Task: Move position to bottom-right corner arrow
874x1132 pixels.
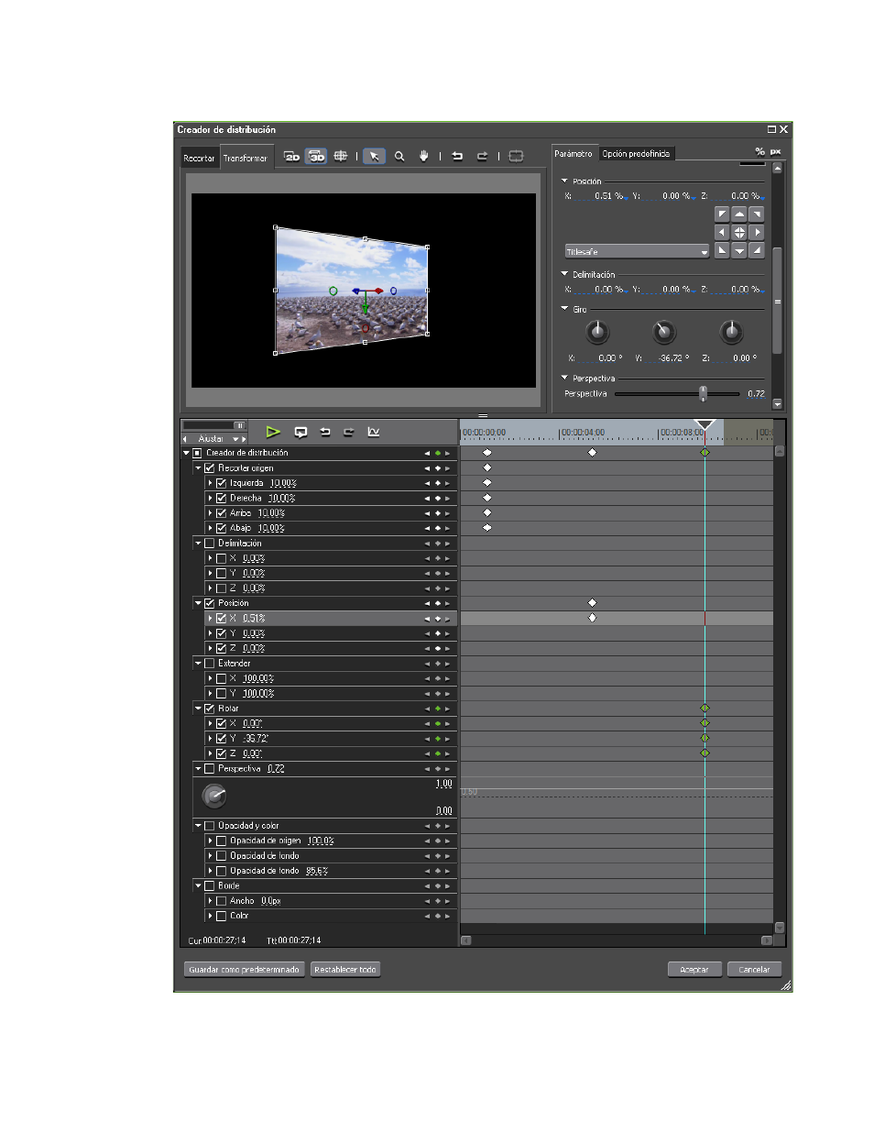Action: [757, 250]
